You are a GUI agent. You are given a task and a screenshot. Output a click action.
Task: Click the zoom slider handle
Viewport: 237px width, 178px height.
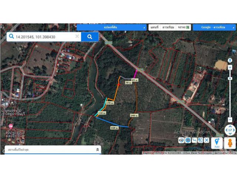[230, 78]
